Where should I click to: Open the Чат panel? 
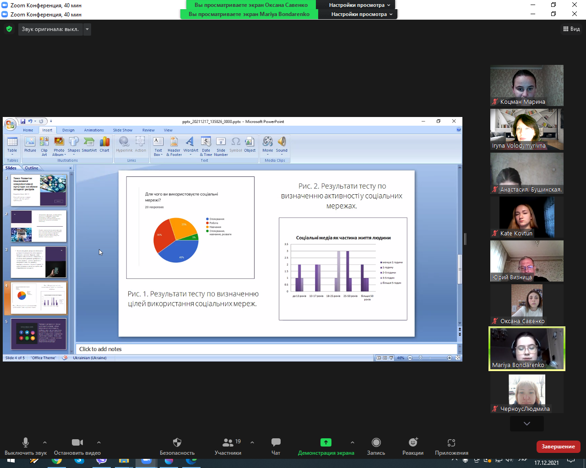[276, 447]
